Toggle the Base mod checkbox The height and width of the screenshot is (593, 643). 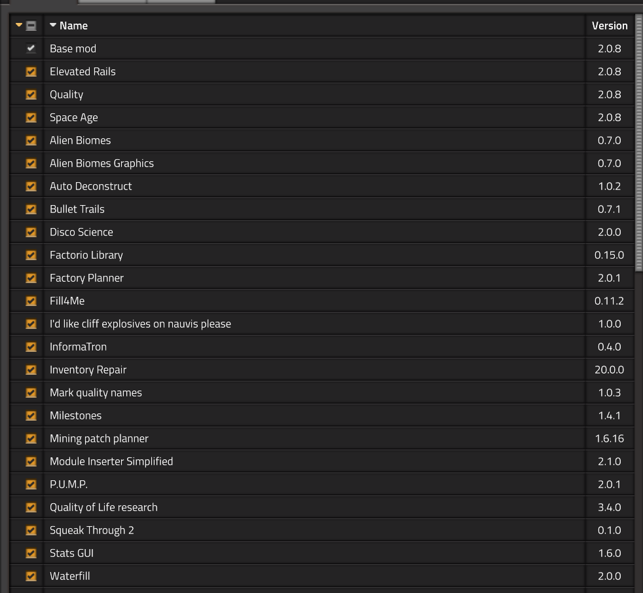point(31,48)
